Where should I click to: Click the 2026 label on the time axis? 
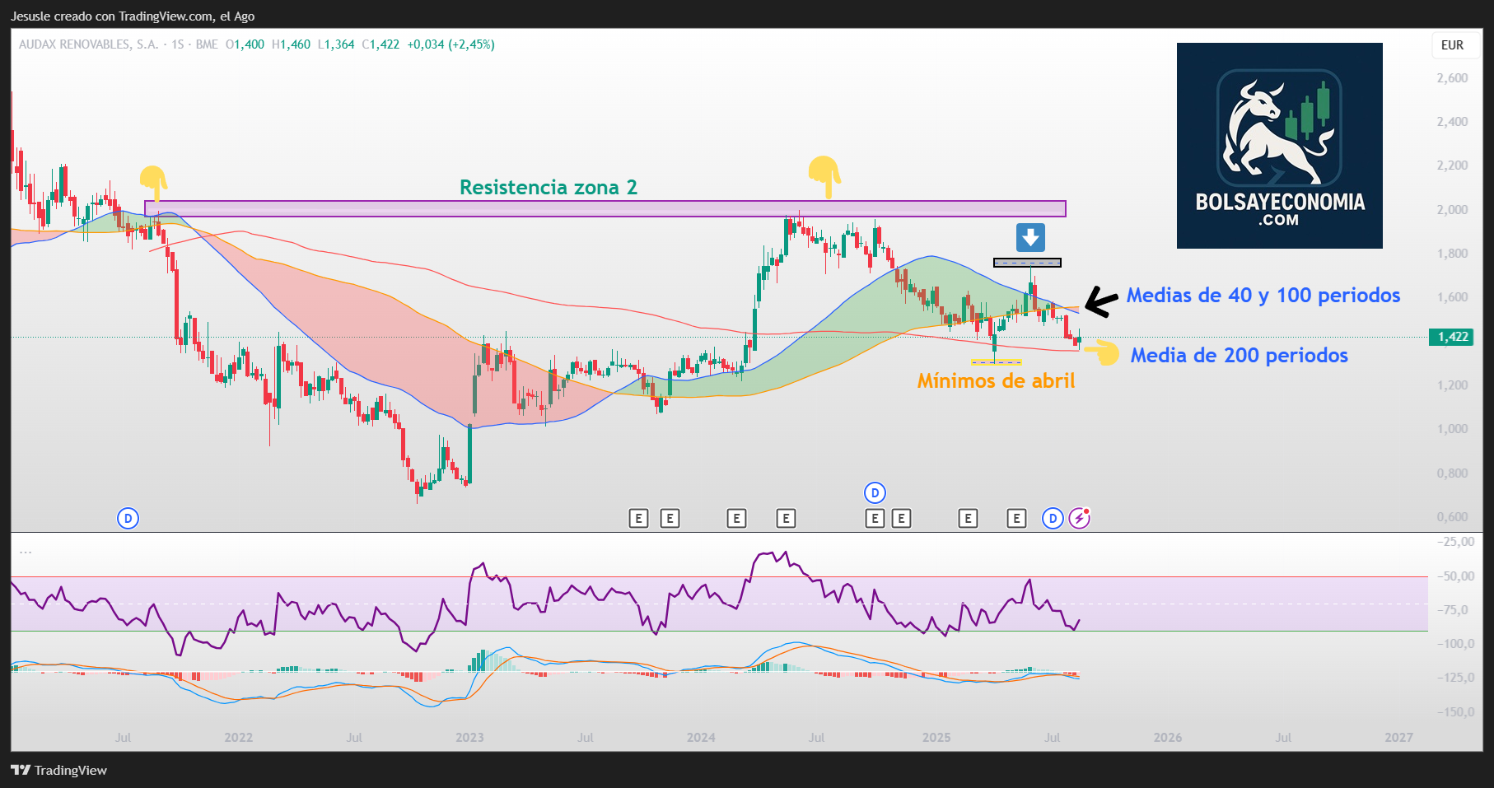1168,737
